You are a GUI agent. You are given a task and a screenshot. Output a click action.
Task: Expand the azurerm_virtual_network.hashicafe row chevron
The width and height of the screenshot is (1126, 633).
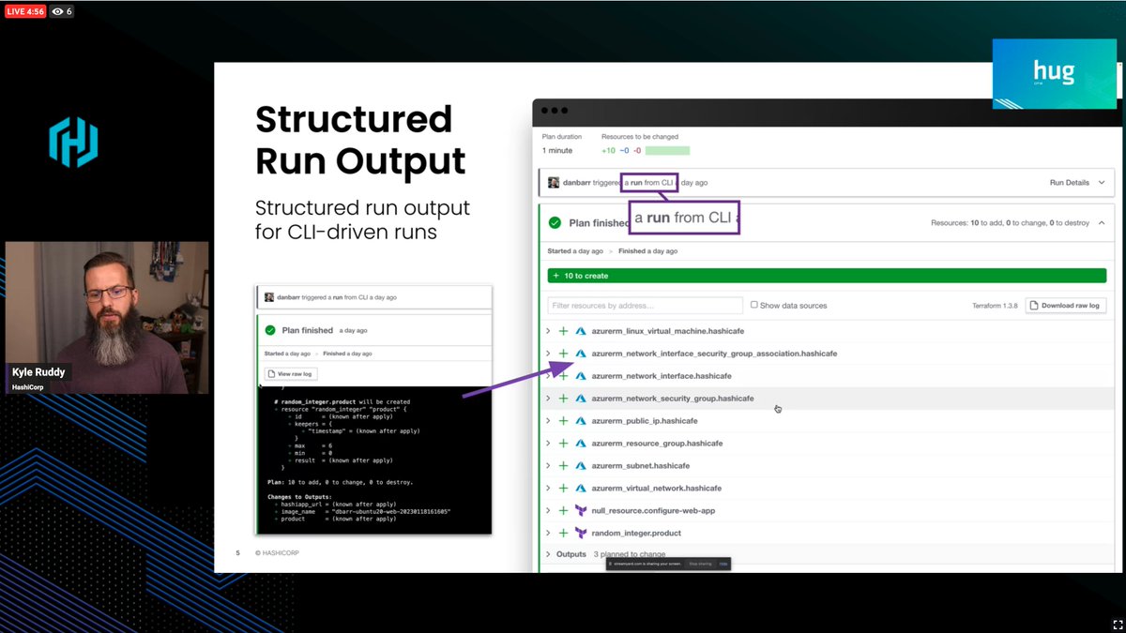tap(548, 489)
